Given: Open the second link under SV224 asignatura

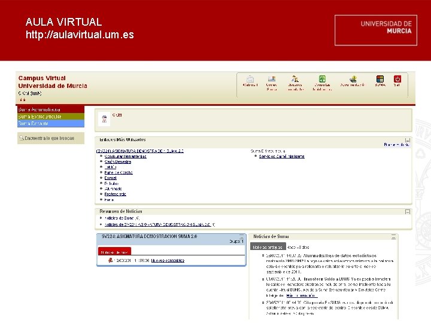Looking at the screenshot, I should (x=118, y=161).
